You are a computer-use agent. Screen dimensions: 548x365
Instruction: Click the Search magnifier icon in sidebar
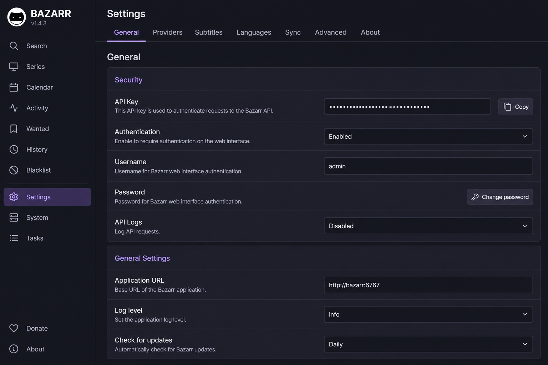point(14,46)
